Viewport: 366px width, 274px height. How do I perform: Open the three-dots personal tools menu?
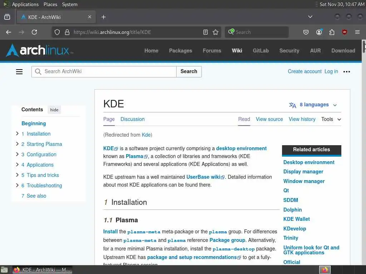347,72
